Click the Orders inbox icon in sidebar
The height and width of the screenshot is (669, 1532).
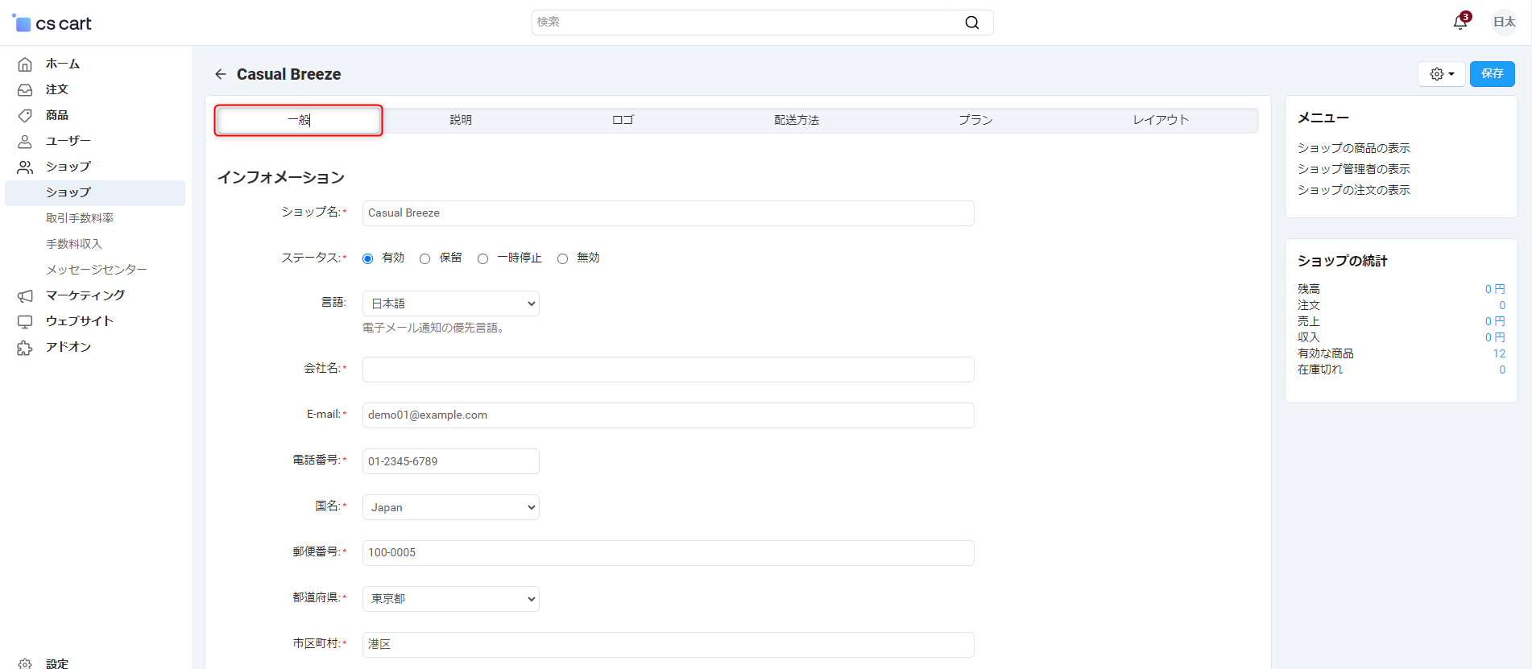25,90
